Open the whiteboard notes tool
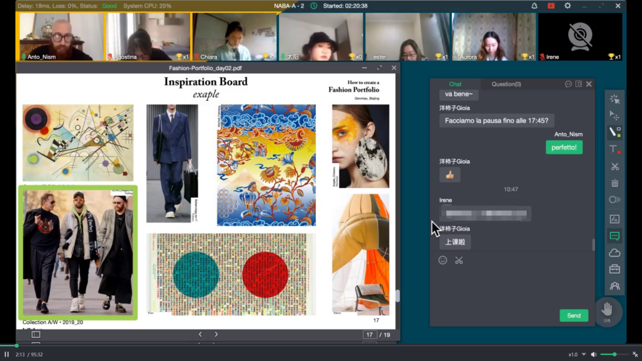This screenshot has height=361, width=642. click(x=615, y=220)
